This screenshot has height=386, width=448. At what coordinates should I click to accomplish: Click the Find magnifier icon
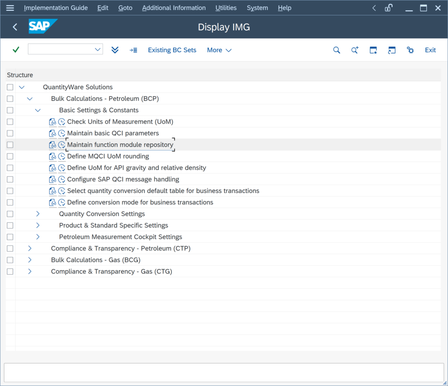(336, 50)
